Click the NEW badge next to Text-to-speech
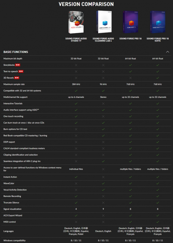The image size is (173, 243). pyautogui.click(x=21, y=71)
